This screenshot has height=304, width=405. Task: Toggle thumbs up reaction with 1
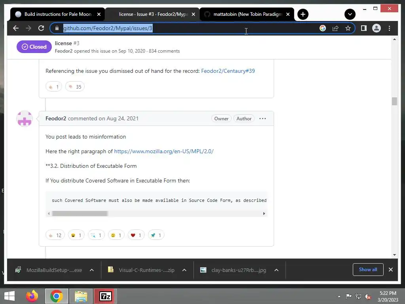tap(54, 87)
